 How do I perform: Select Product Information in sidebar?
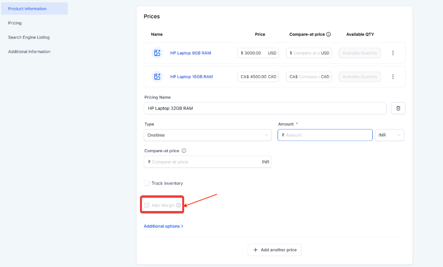point(28,9)
